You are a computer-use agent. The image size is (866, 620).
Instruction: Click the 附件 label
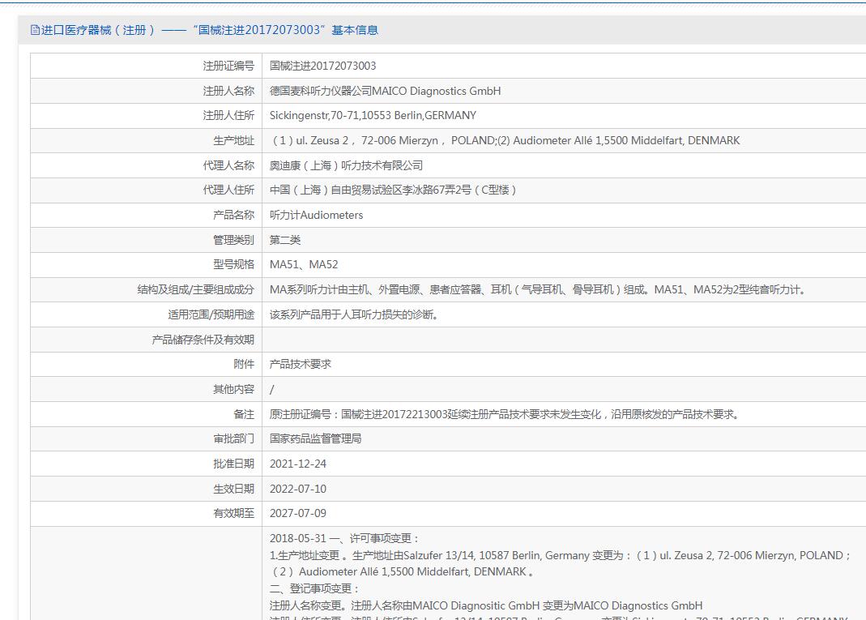pos(244,364)
